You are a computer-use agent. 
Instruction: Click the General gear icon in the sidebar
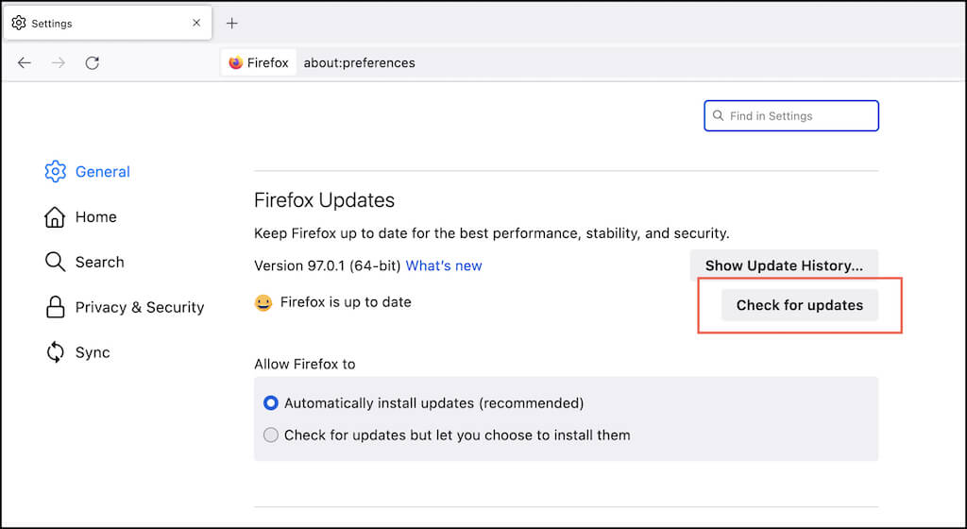(56, 172)
